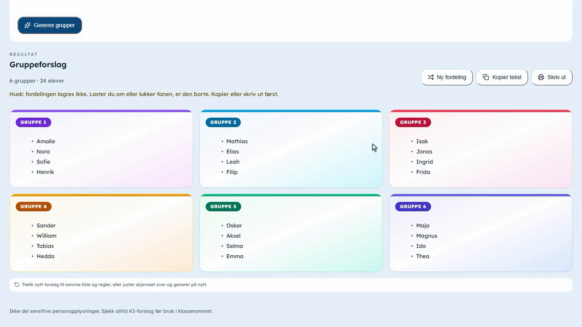Click the name Magnus in Gruppe 6
This screenshot has height=327, width=582.
[426, 236]
